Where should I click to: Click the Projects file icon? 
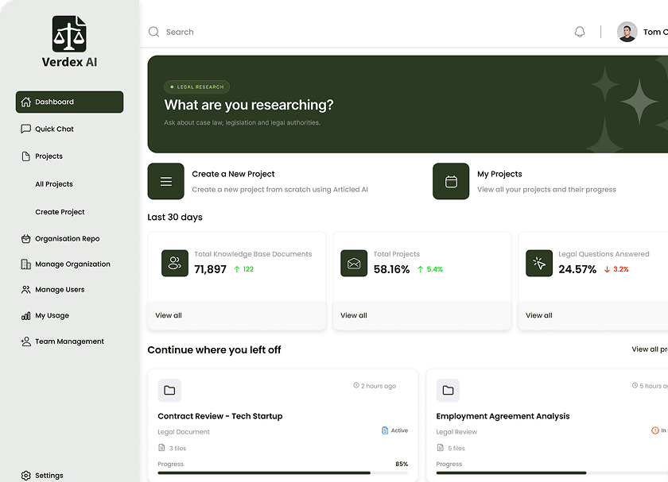(26, 156)
